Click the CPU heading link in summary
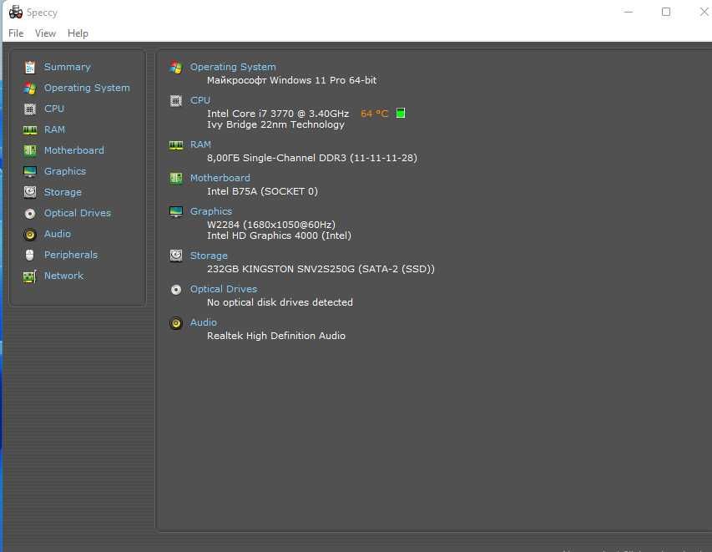Screen dimensions: 712x552 click(x=200, y=100)
